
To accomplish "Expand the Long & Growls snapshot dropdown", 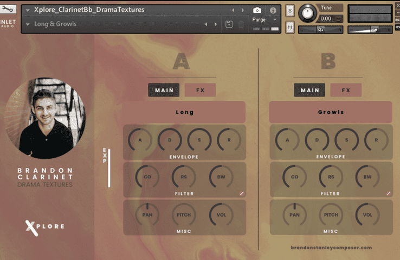I will tap(28, 24).
